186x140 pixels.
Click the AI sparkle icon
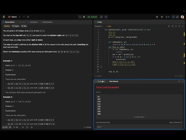tap(106, 17)
